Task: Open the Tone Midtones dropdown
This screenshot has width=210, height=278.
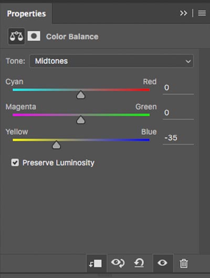Action: pyautogui.click(x=111, y=61)
